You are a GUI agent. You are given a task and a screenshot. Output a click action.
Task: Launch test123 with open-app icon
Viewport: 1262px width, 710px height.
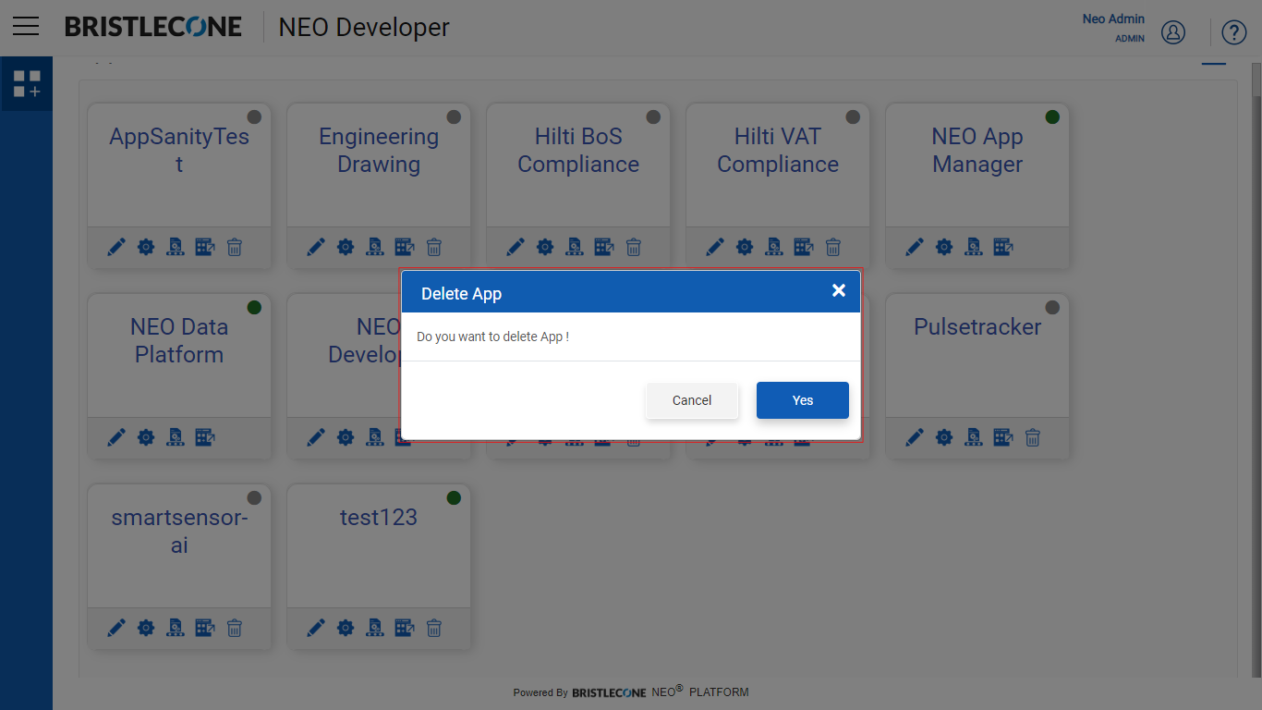point(405,628)
